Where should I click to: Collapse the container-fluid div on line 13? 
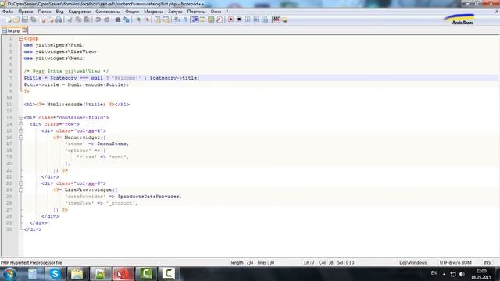point(21,118)
